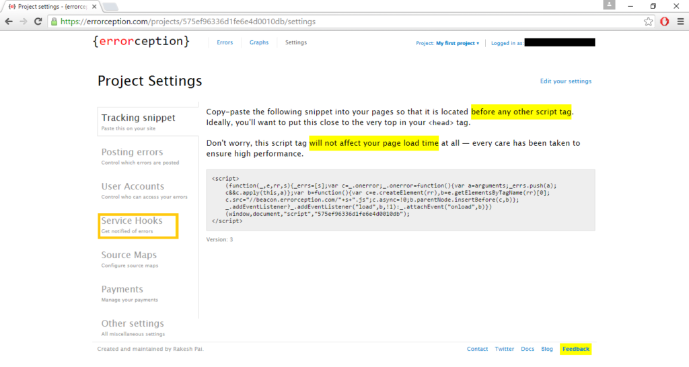
Task: Click the URL address bar
Action: pyautogui.click(x=336, y=22)
